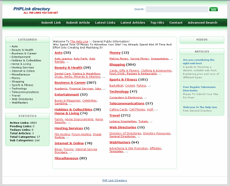This screenshot has width=230, height=186.
Task: Open Blogs subcategory link
Action: [58, 149]
